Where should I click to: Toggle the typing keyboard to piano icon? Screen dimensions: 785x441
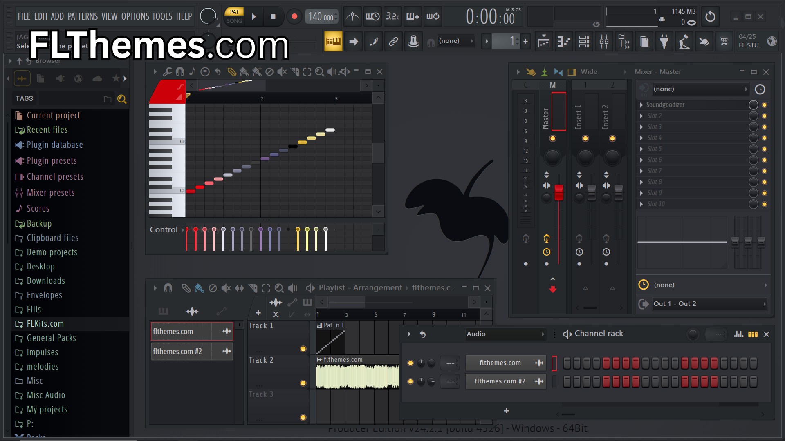coord(333,41)
